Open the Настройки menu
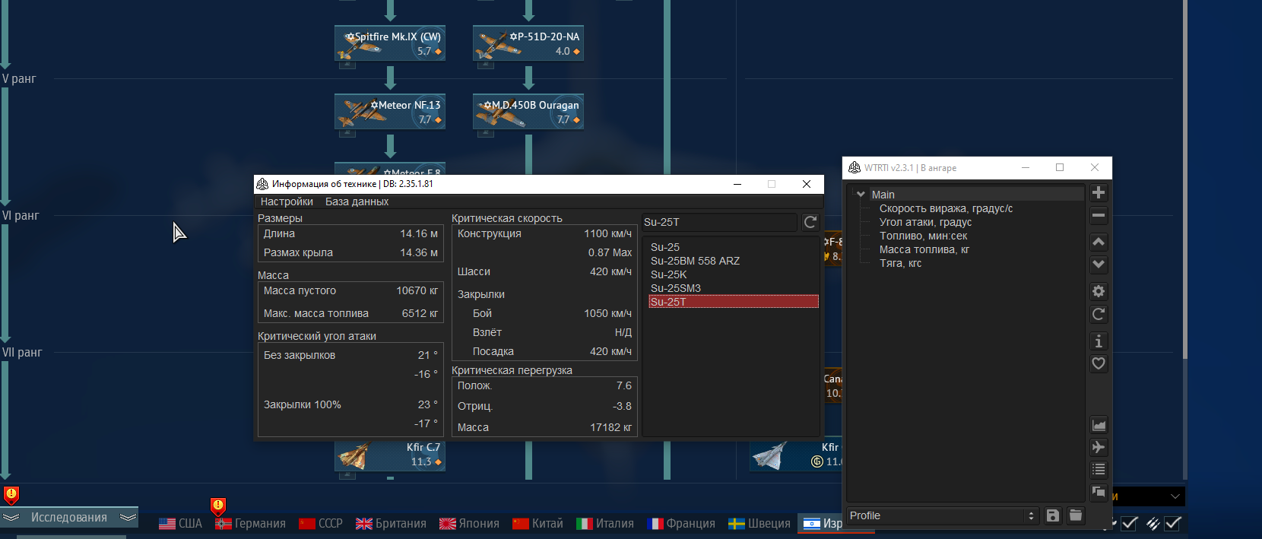The height and width of the screenshot is (539, 1262). (x=287, y=201)
